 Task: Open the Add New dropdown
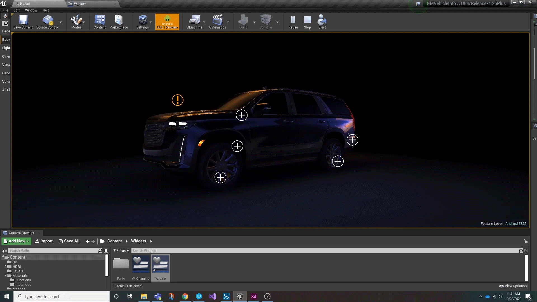16,241
